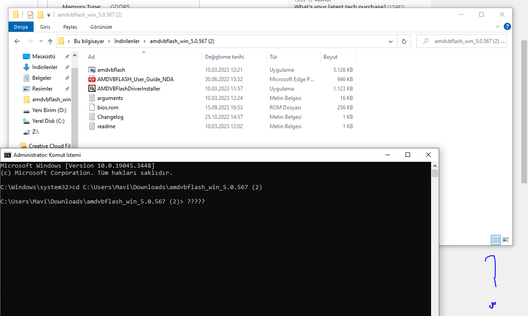Switch to Details view layout

[x=496, y=240]
